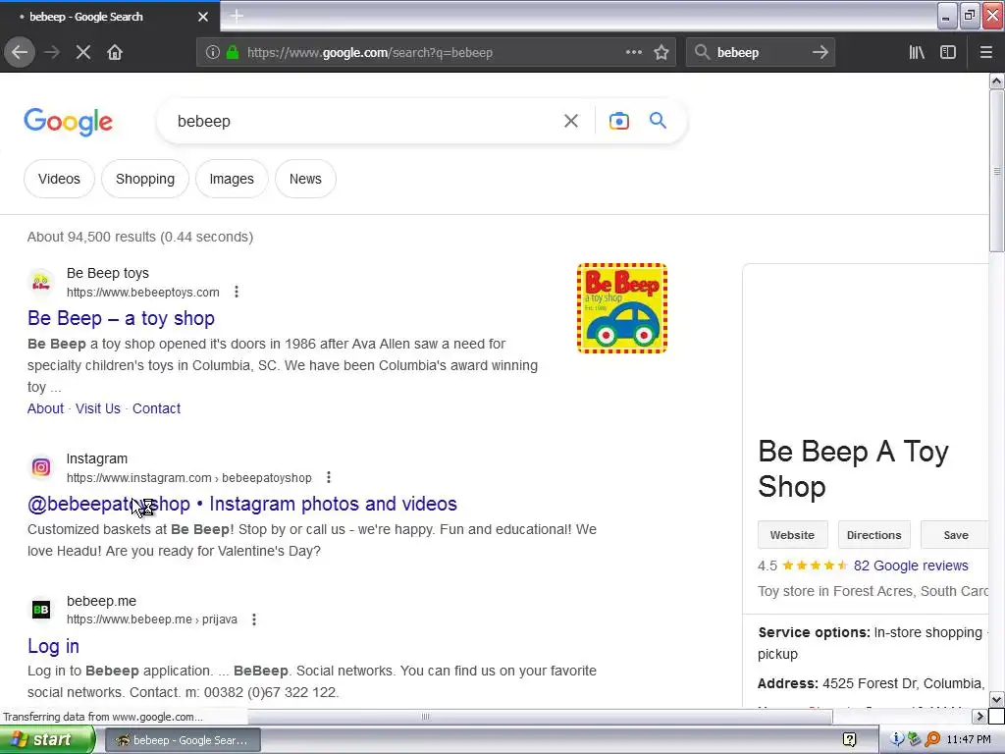Filter results by Videos
The height and width of the screenshot is (754, 1005).
pos(59,179)
